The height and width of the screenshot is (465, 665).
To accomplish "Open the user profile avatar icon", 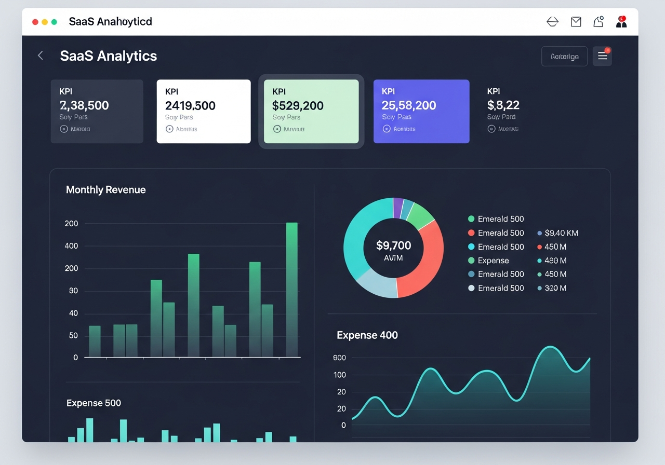I will point(621,21).
